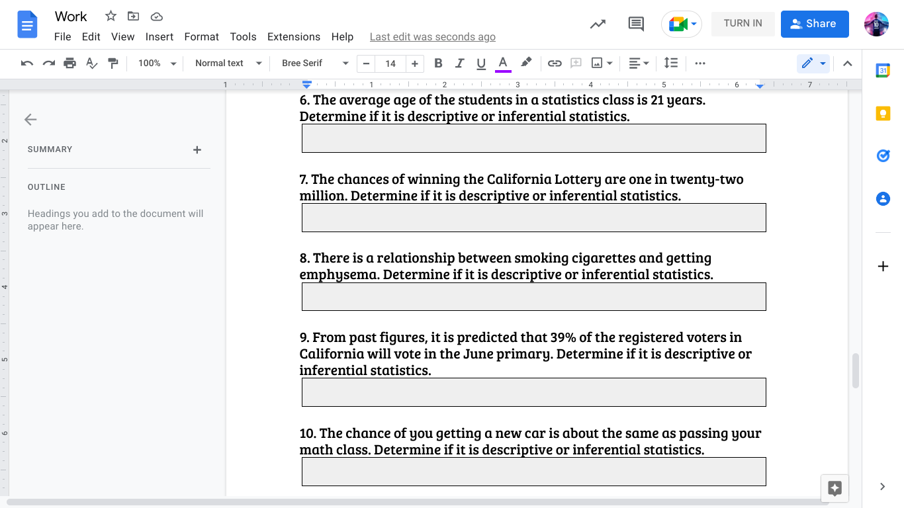Toggle italic formatting
Image resolution: width=904 pixels, height=508 pixels.
459,63
